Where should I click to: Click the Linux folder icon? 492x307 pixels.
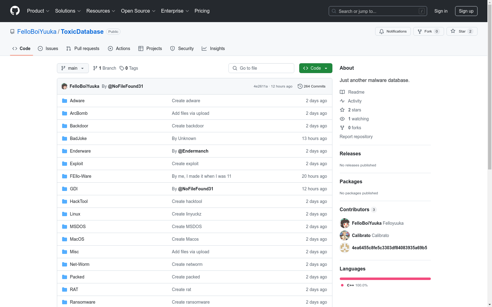[x=65, y=214]
